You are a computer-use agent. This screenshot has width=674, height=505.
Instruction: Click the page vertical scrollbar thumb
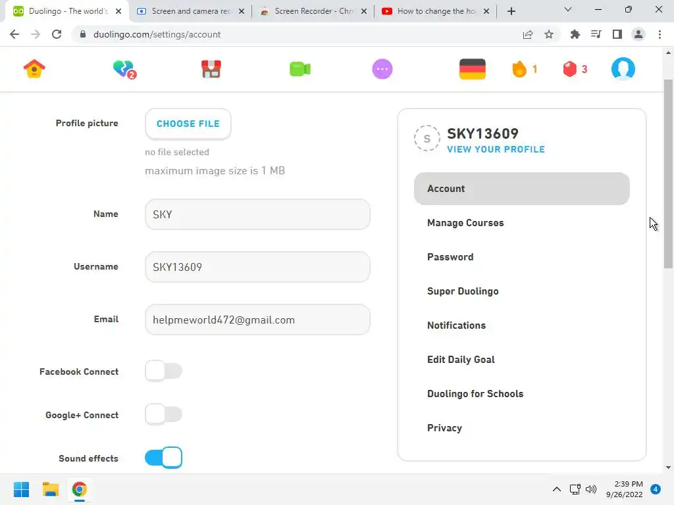[x=668, y=174]
